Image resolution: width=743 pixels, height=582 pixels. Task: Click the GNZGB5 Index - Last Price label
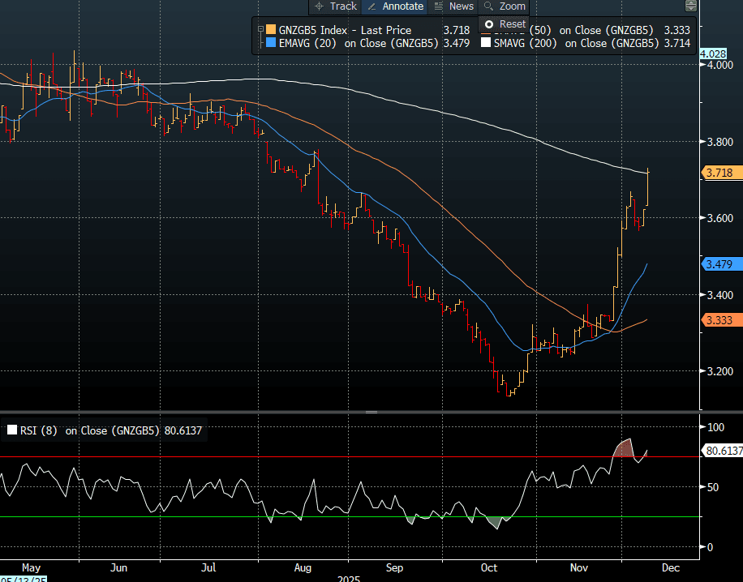(345, 30)
